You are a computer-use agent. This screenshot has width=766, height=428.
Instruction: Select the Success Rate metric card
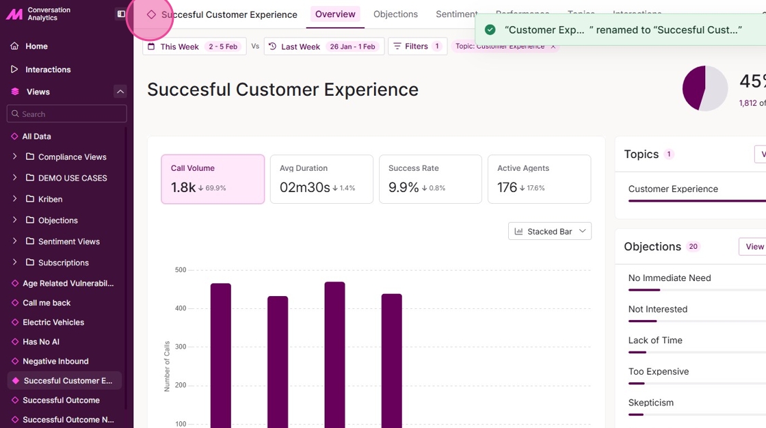tap(430, 179)
